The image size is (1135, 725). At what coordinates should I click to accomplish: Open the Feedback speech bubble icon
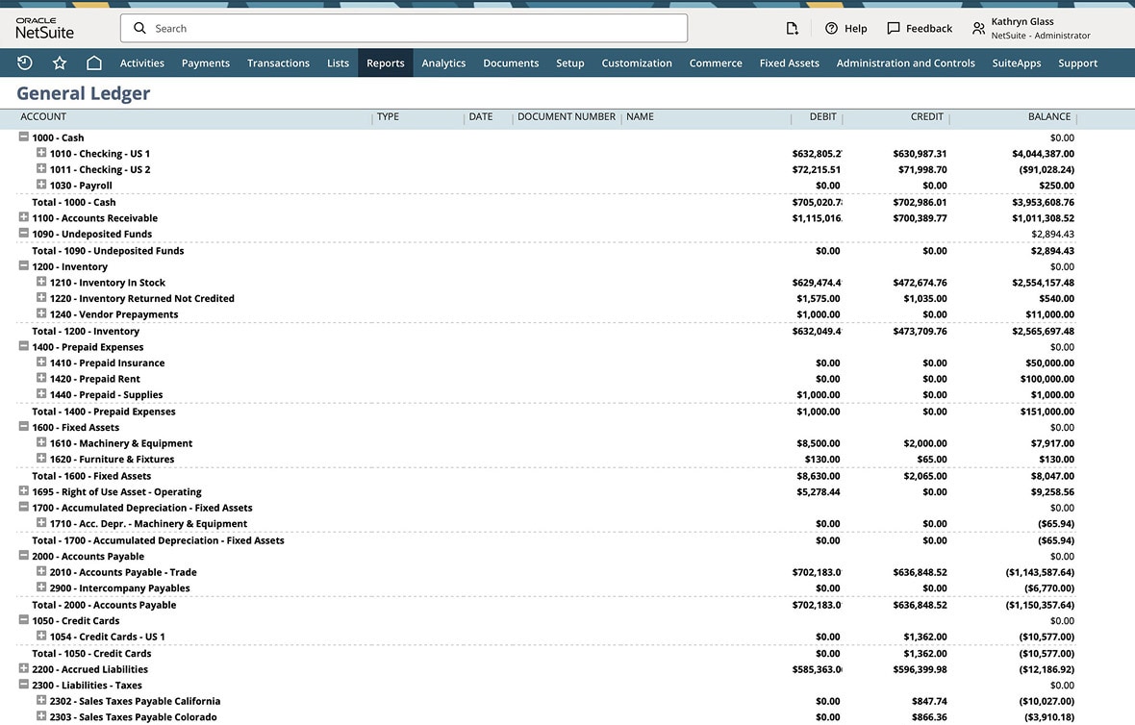893,28
